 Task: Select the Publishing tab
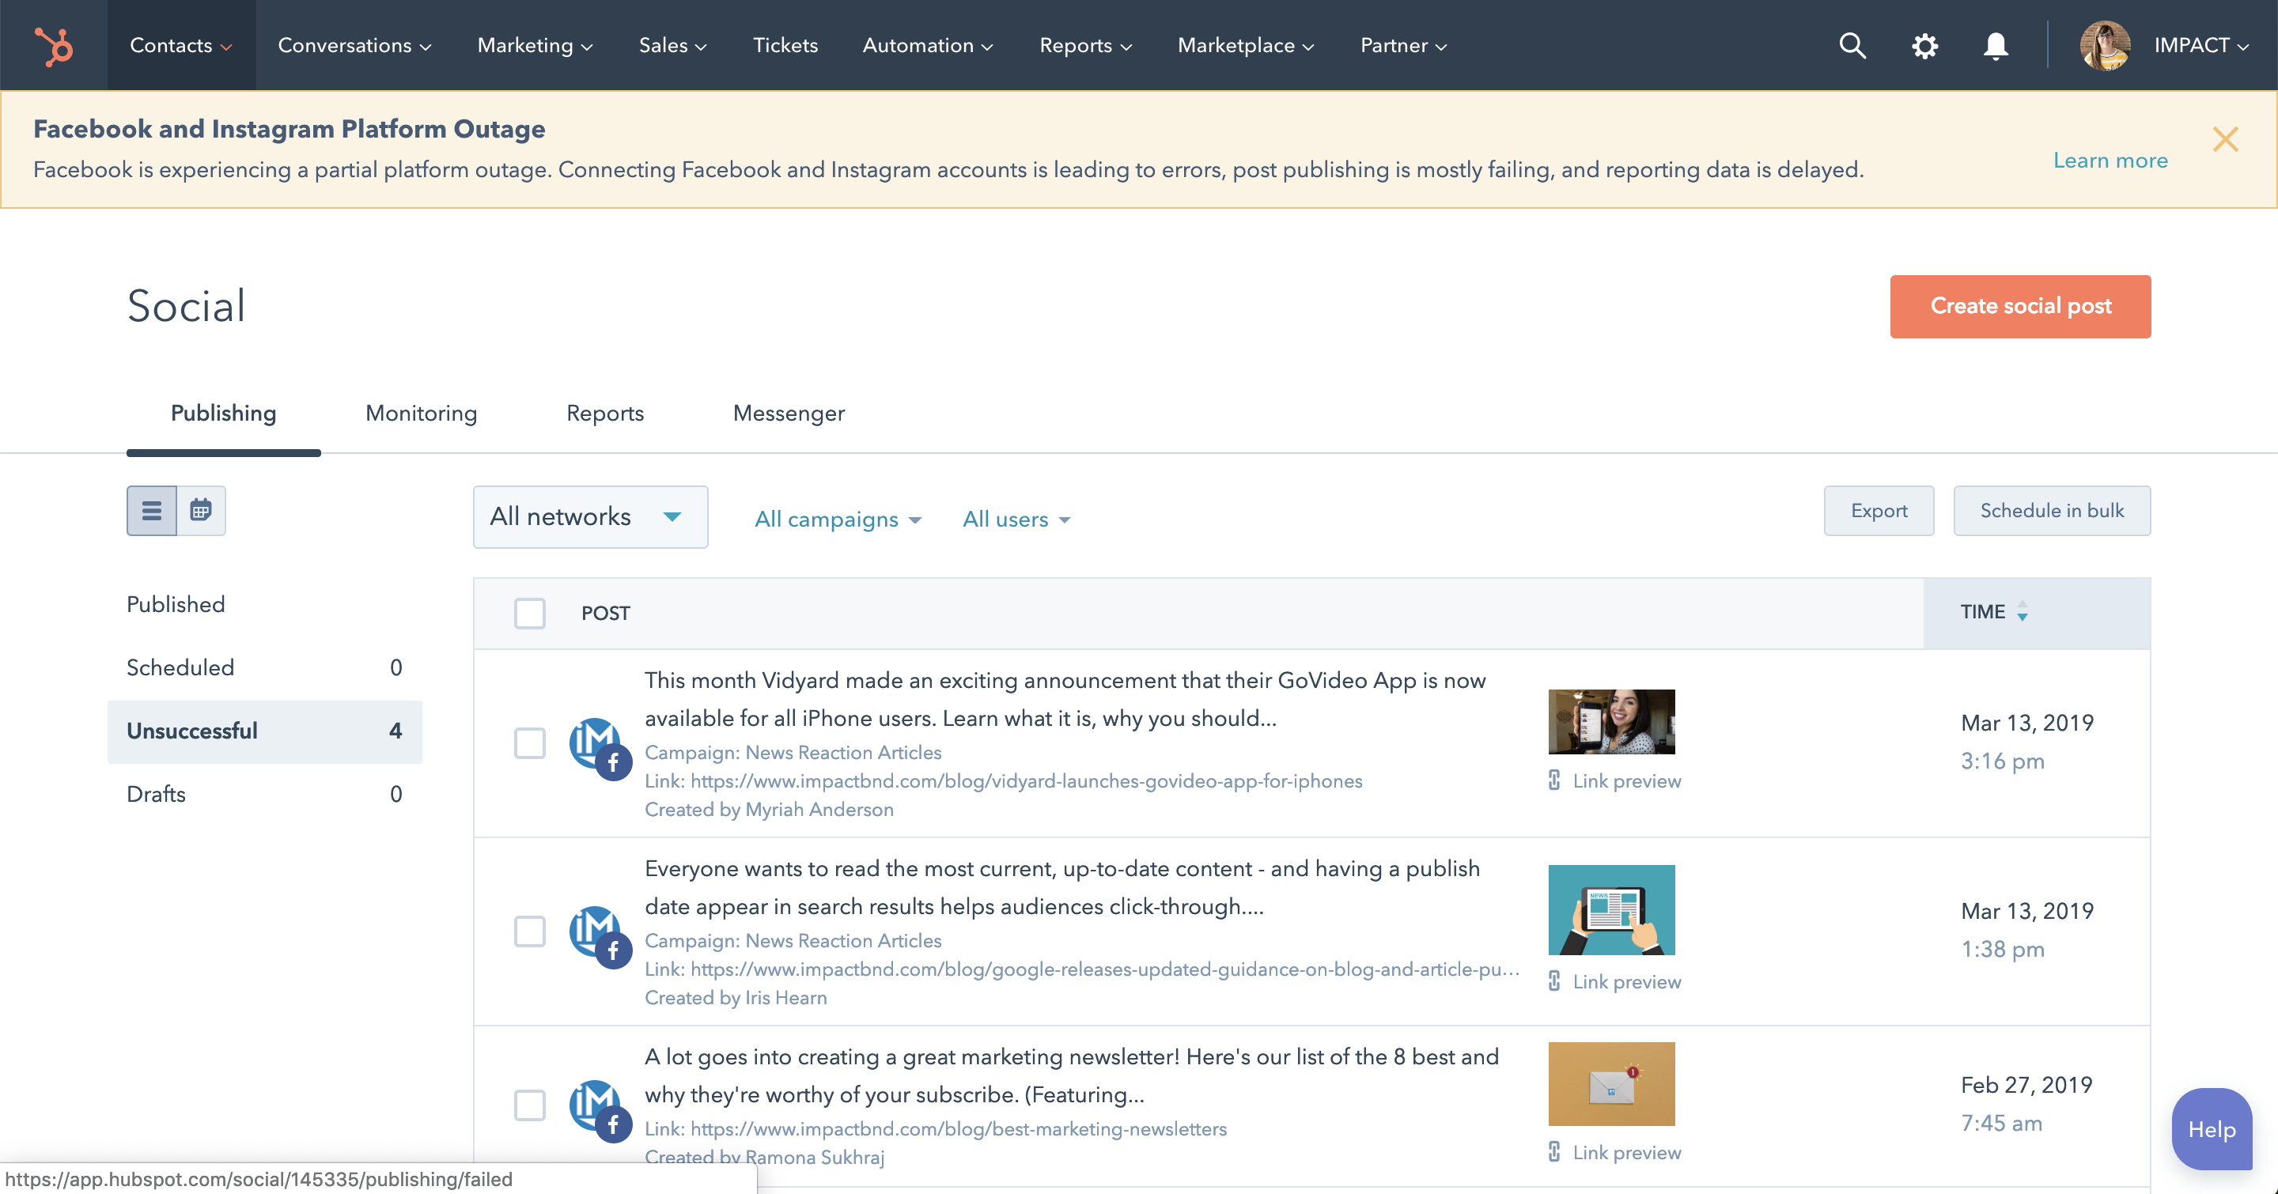coord(223,414)
